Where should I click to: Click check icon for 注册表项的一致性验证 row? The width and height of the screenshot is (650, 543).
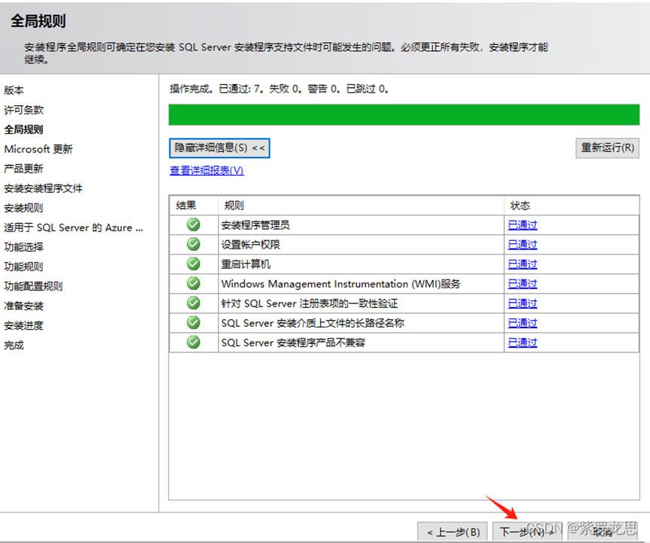click(x=193, y=303)
